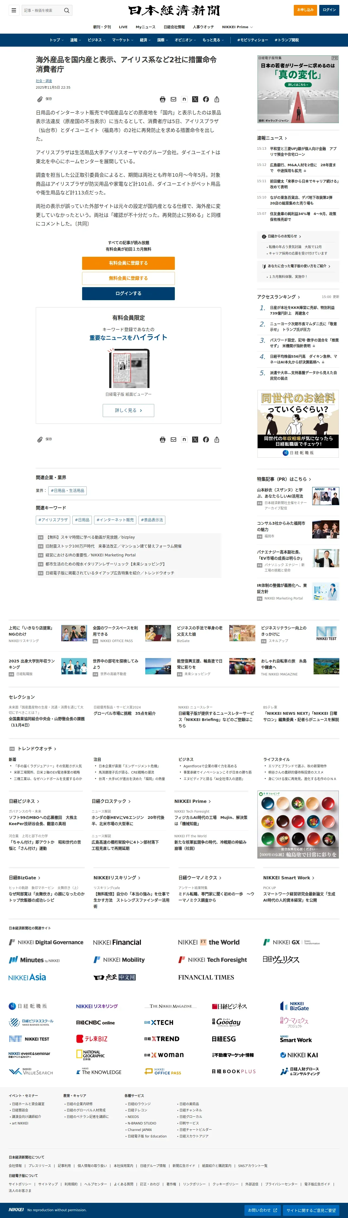The width and height of the screenshot is (348, 1218).
Task: Click the ログイン header button
Action: pos(329,10)
